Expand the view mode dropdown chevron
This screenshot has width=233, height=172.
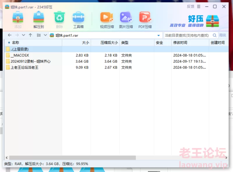coord(45,35)
